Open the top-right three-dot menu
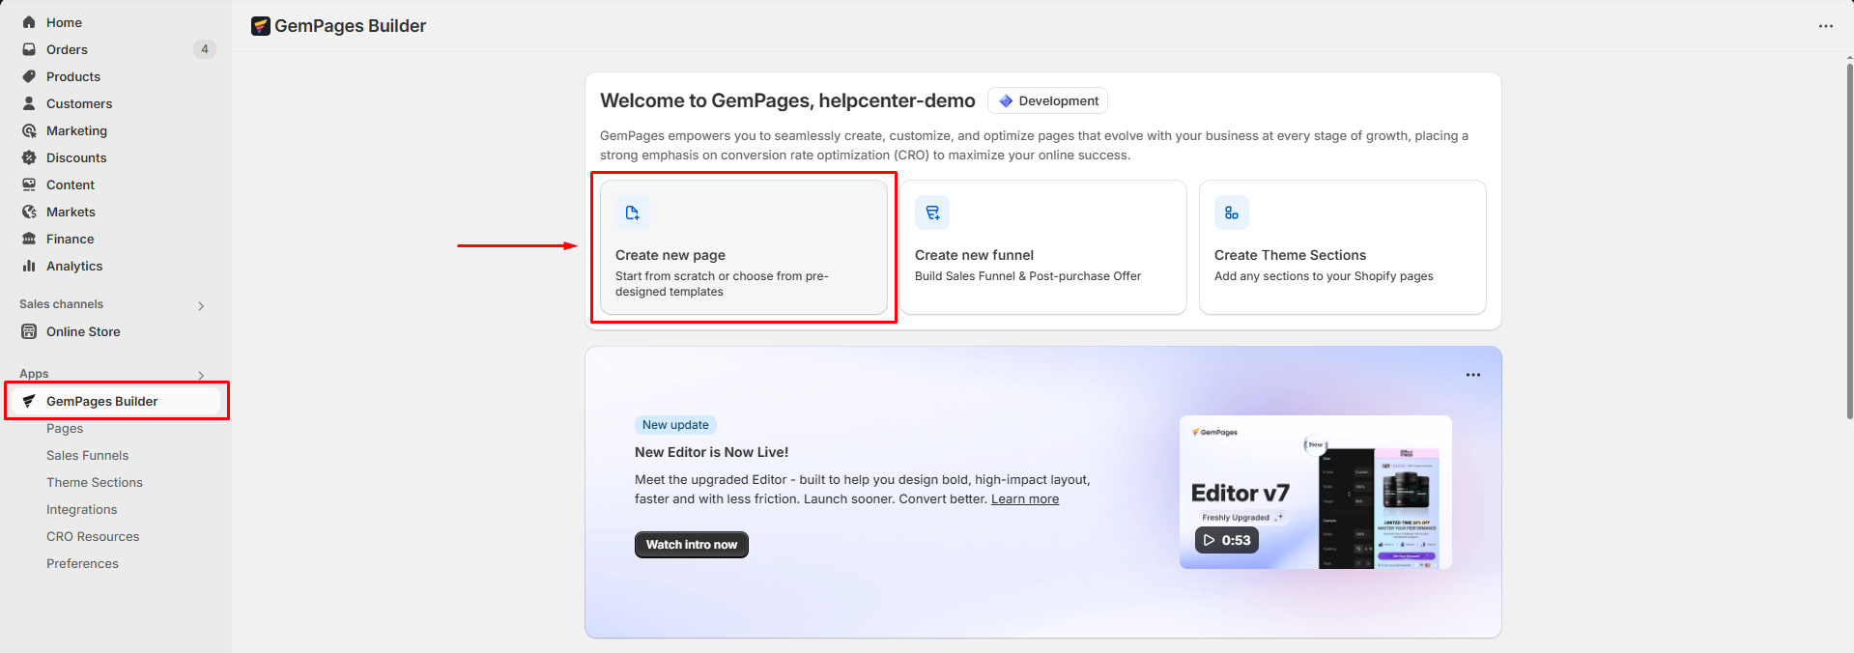1854x653 pixels. [x=1825, y=26]
